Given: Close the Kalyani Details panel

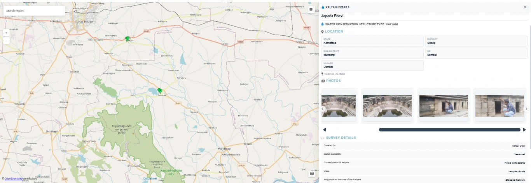Looking at the screenshot, I should pyautogui.click(x=525, y=7).
